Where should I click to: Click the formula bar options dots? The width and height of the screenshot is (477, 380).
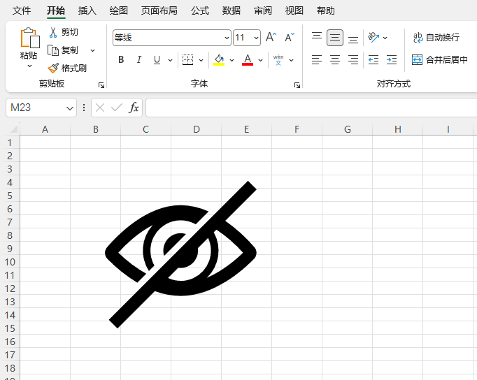tap(84, 108)
